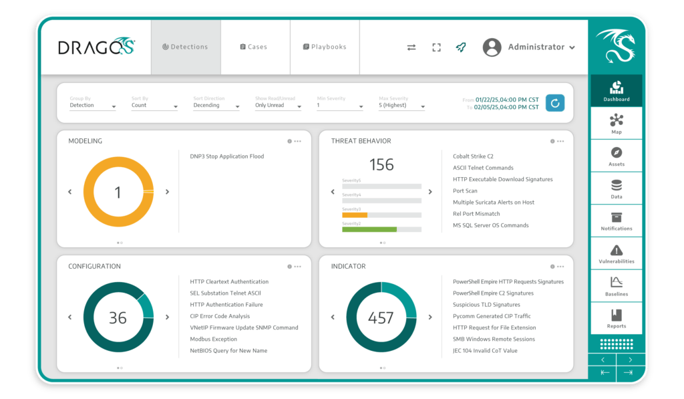The height and width of the screenshot is (399, 684).
Task: Select CIP Error Code Analysis entry
Action: (x=220, y=316)
